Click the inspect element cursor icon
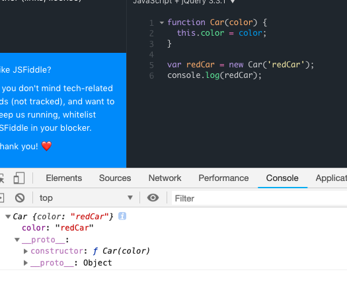Viewport: 347px width, 286px height. point(1,178)
